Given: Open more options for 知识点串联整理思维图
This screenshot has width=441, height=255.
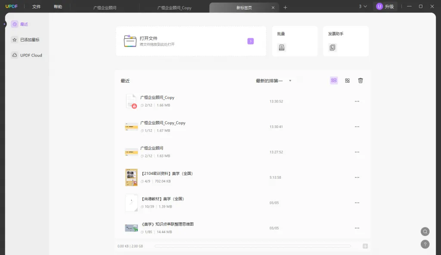Looking at the screenshot, I should coord(357,228).
